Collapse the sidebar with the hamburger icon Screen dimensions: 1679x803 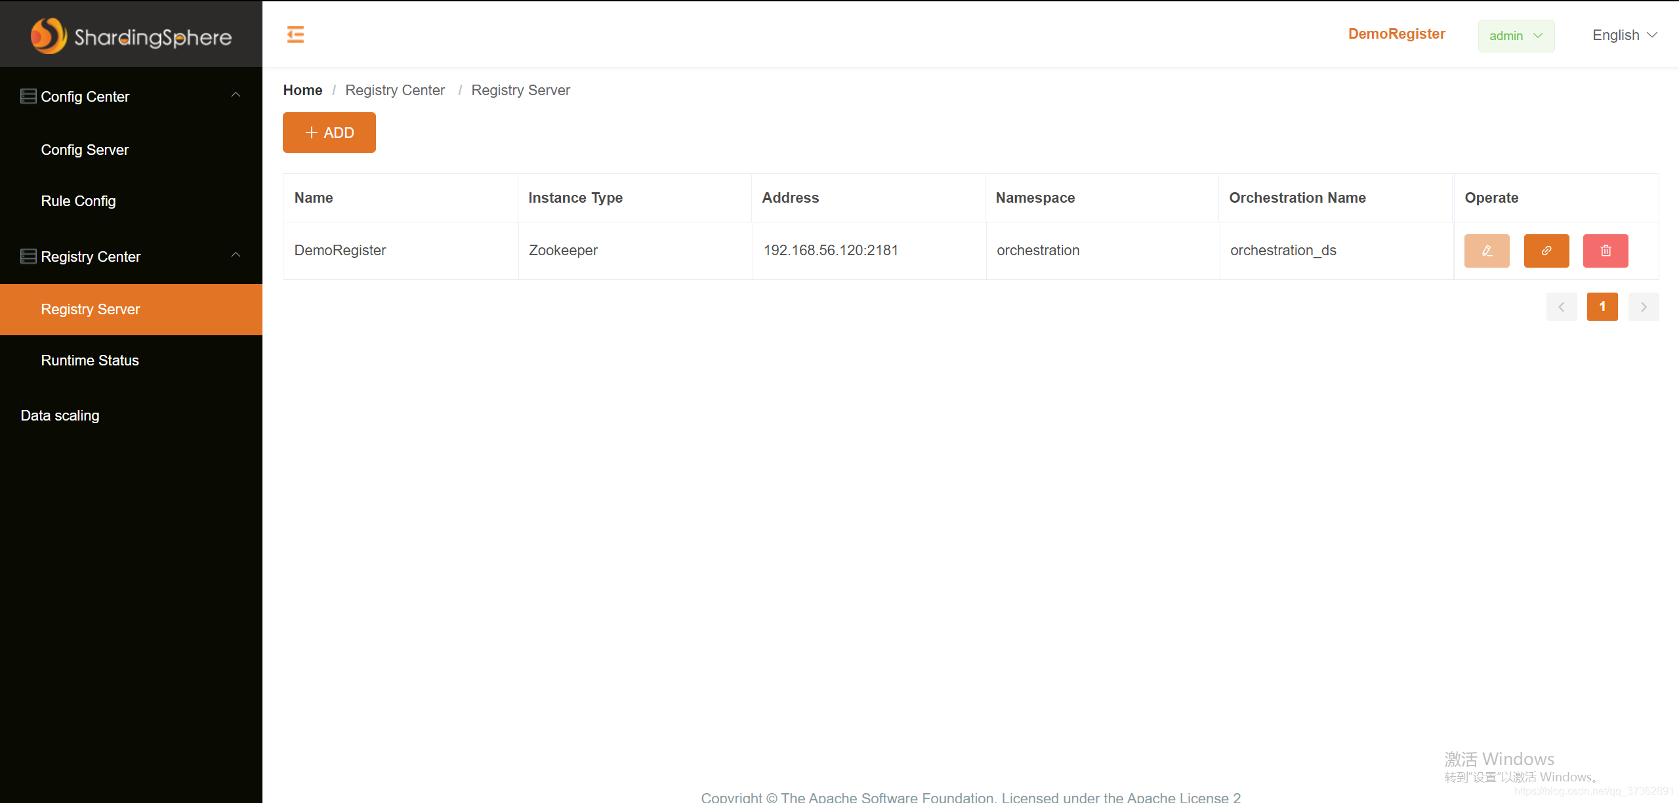click(x=295, y=34)
